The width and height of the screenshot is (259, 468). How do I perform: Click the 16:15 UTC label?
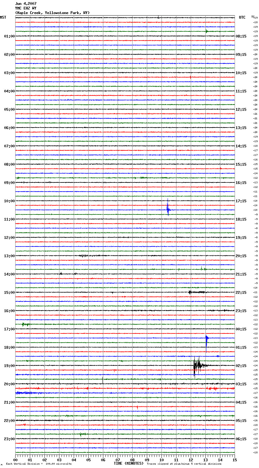(x=241, y=183)
